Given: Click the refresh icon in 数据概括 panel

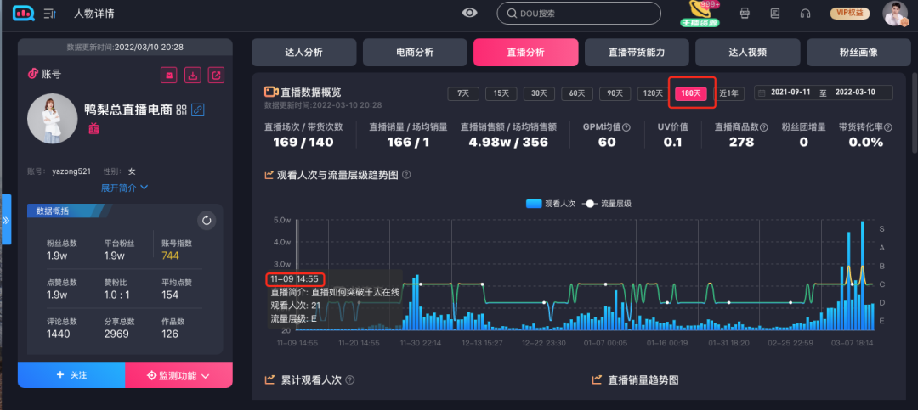Looking at the screenshot, I should pyautogui.click(x=206, y=221).
